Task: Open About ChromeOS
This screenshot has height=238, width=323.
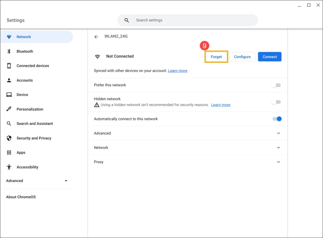Action: [x=21, y=197]
